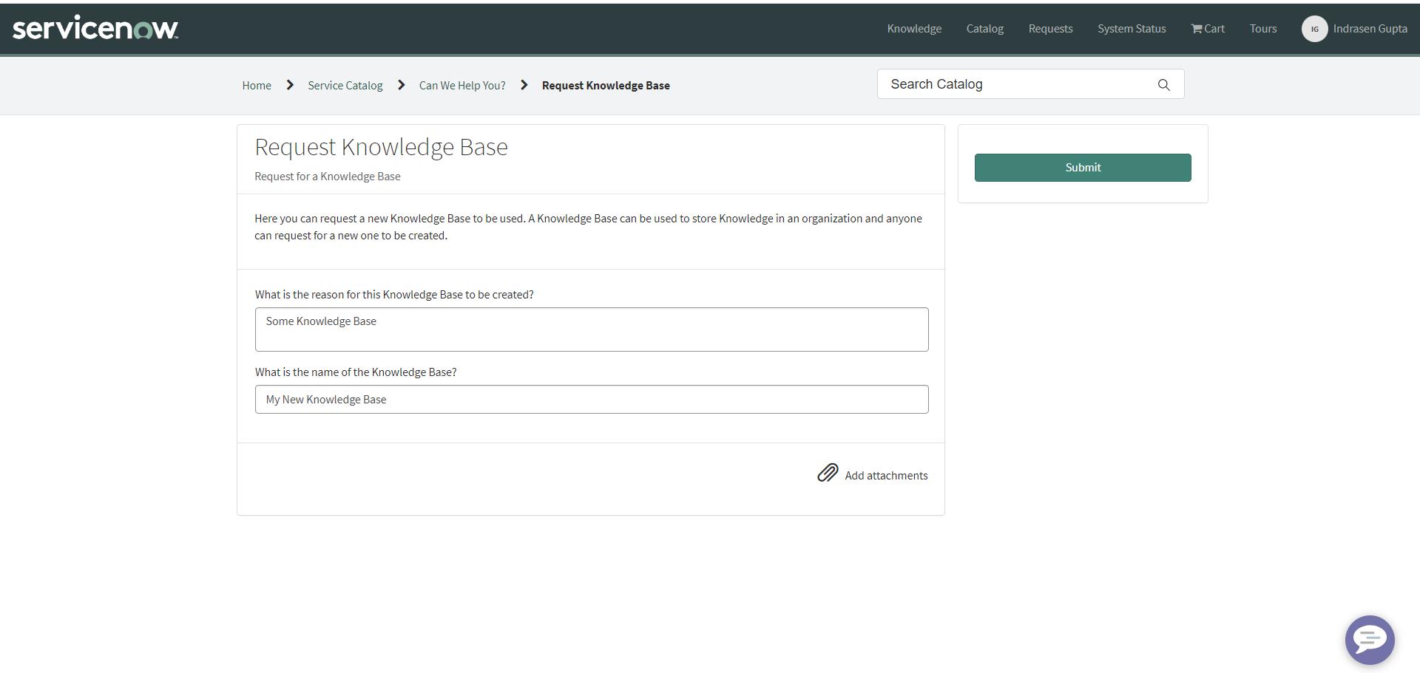Viewport: 1420px width, 673px height.
Task: Click the name of Knowledge Base question label
Action: [x=356, y=372]
